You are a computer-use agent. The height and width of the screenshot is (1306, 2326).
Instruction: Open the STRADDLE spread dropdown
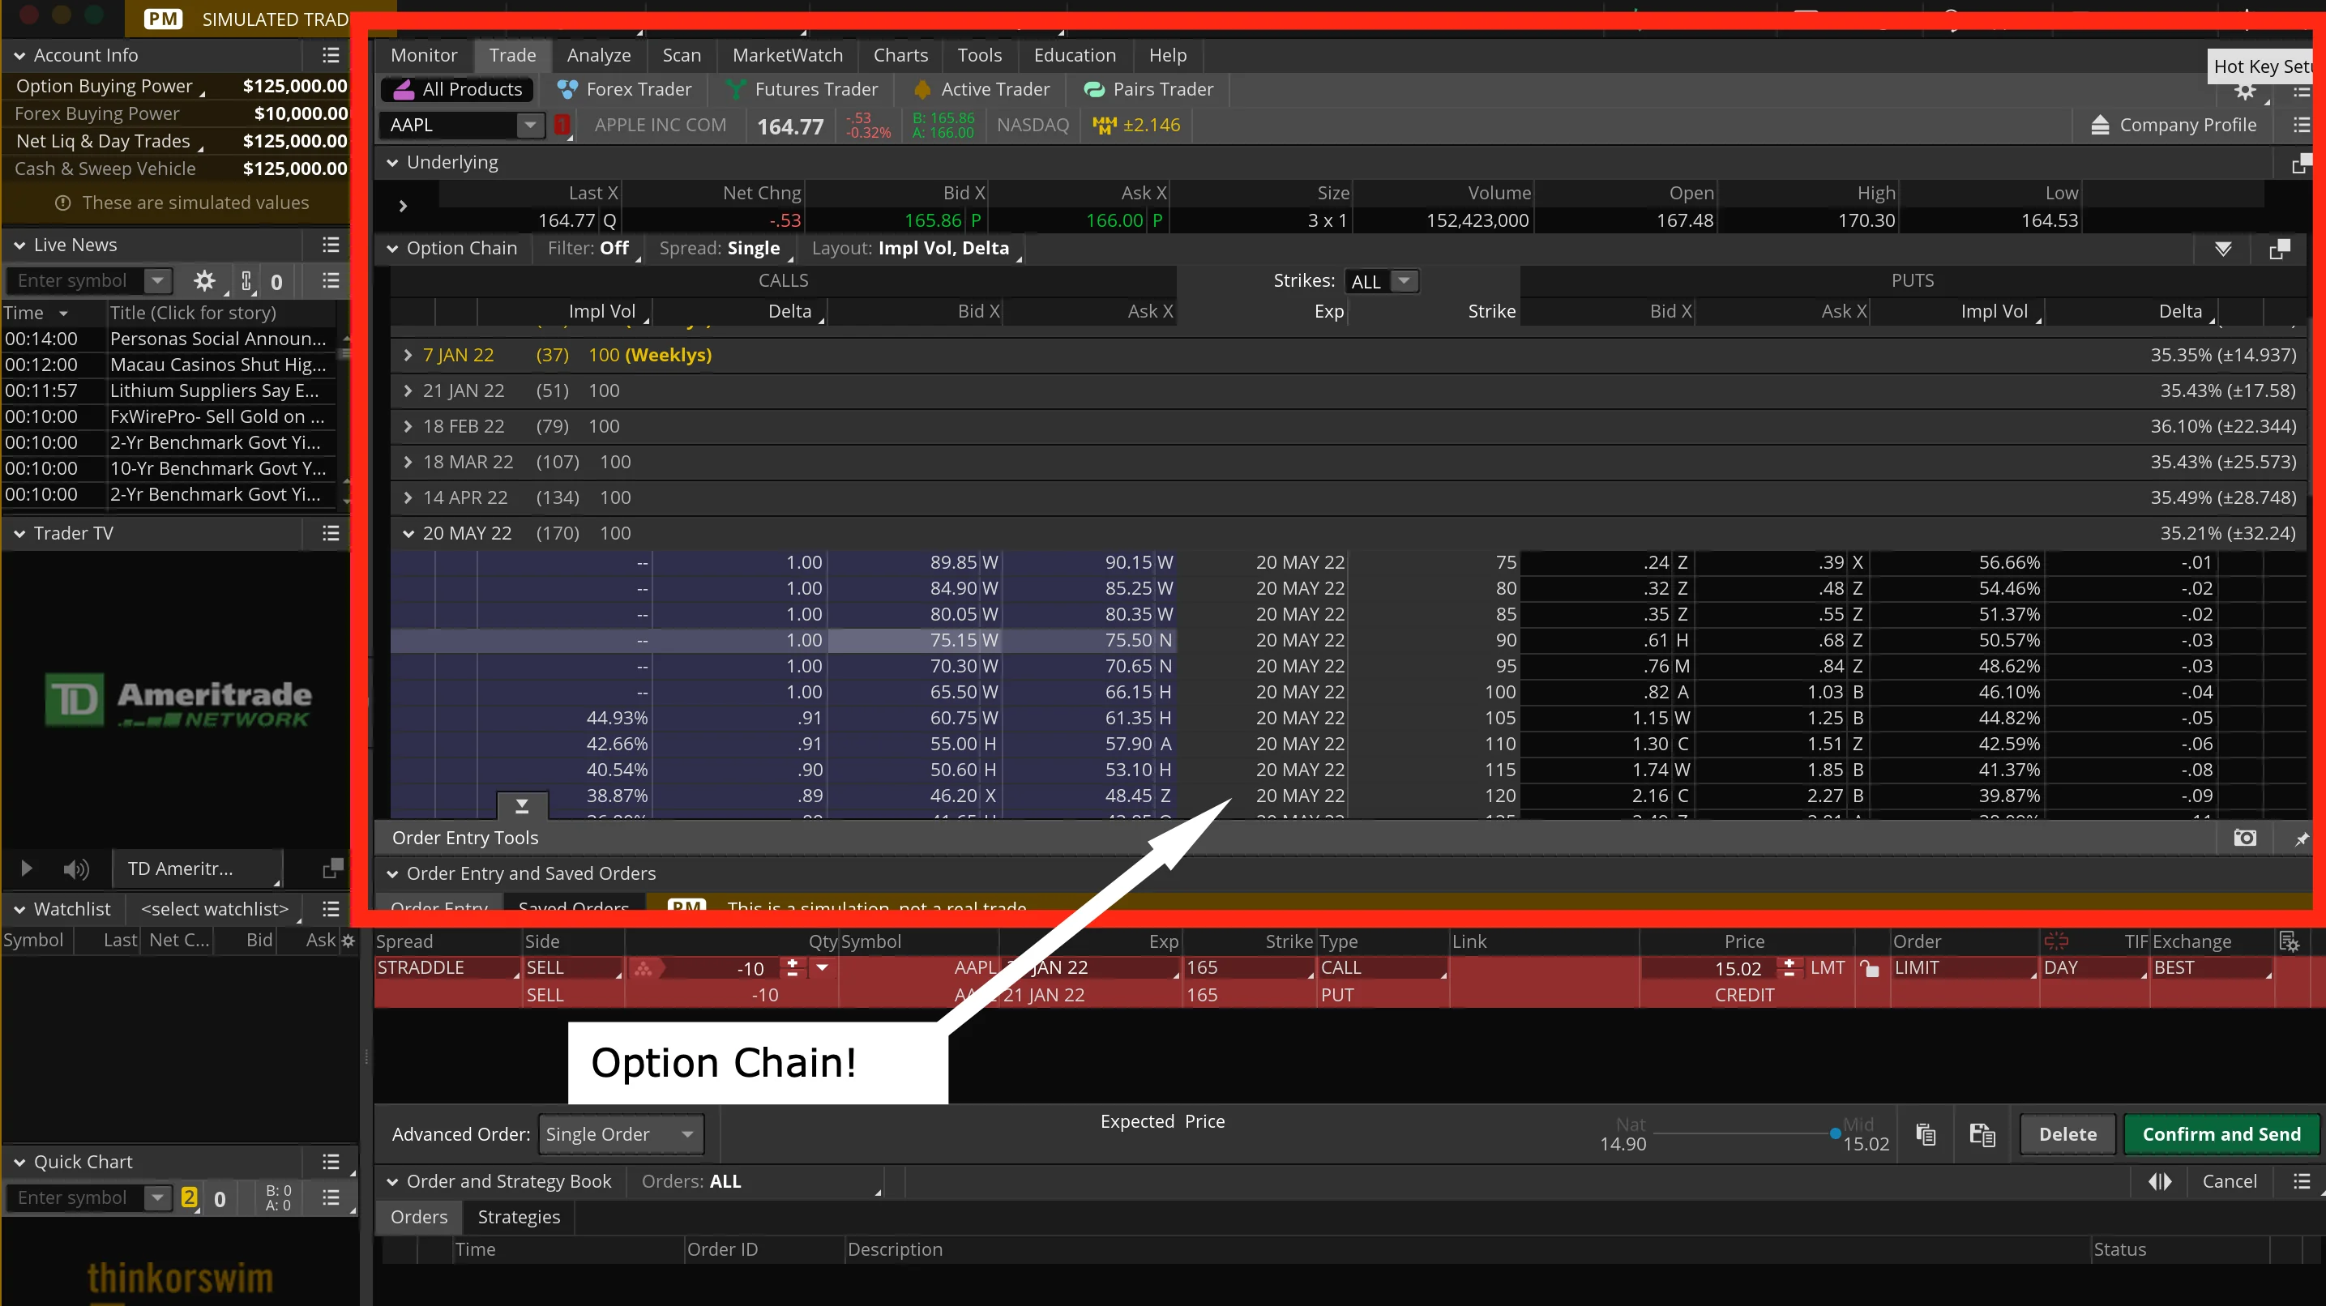447,967
